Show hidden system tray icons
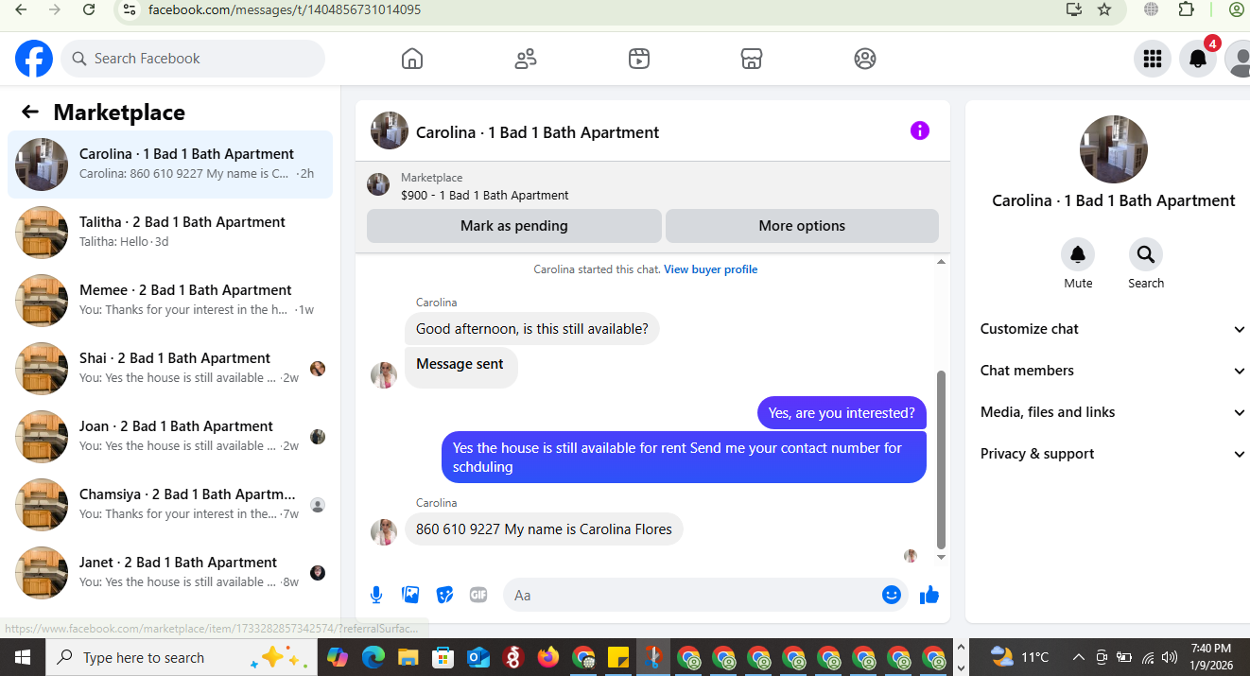1250x676 pixels. coord(1079,657)
